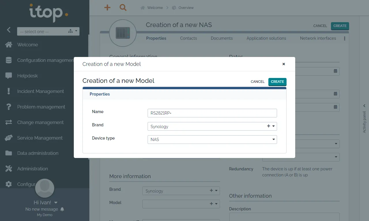The image size is (369, 221).
Task: Go to the Welcome menu item
Action: coord(27,45)
